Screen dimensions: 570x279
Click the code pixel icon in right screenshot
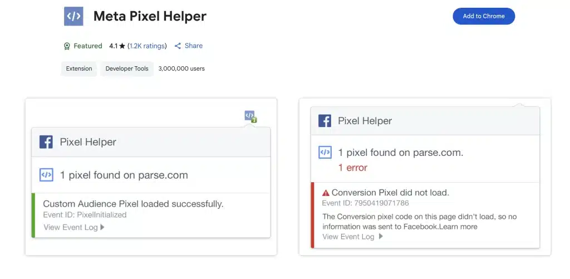pos(325,152)
